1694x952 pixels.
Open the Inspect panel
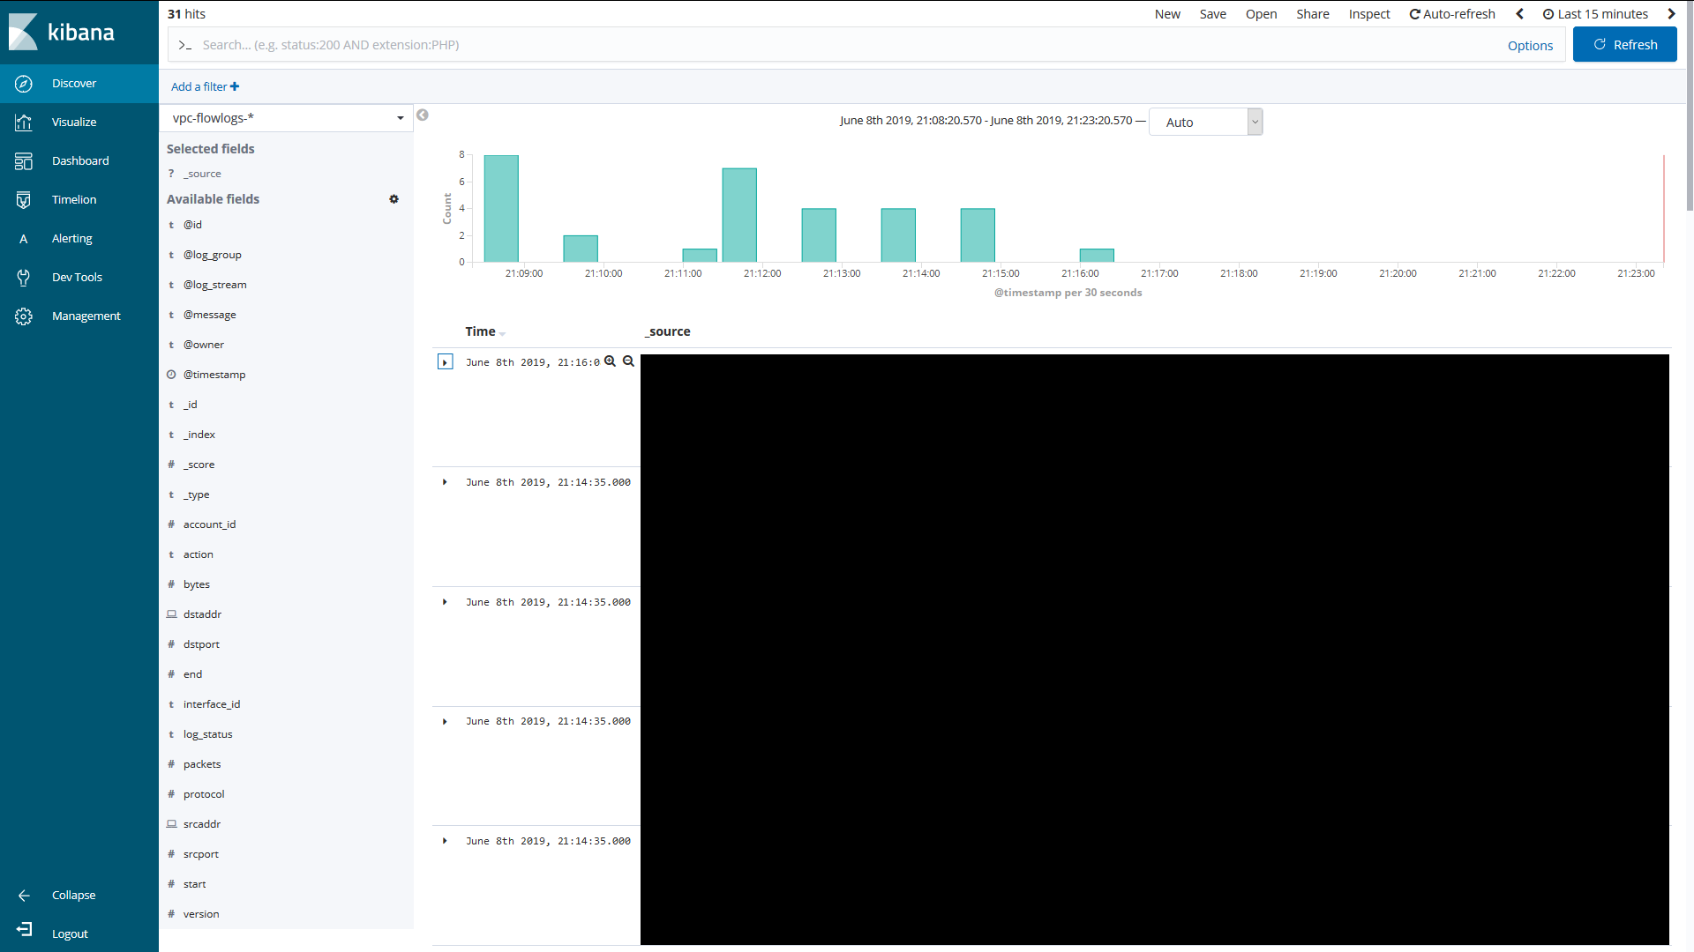(x=1368, y=14)
